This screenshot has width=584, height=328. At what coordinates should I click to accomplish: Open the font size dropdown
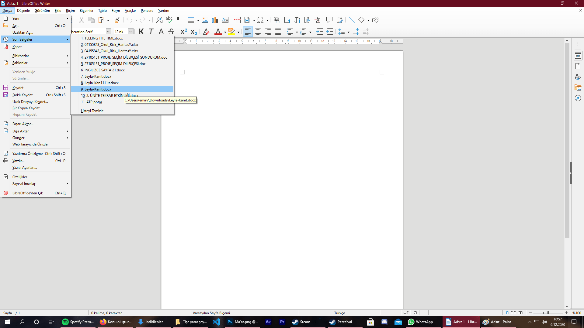pyautogui.click(x=130, y=32)
